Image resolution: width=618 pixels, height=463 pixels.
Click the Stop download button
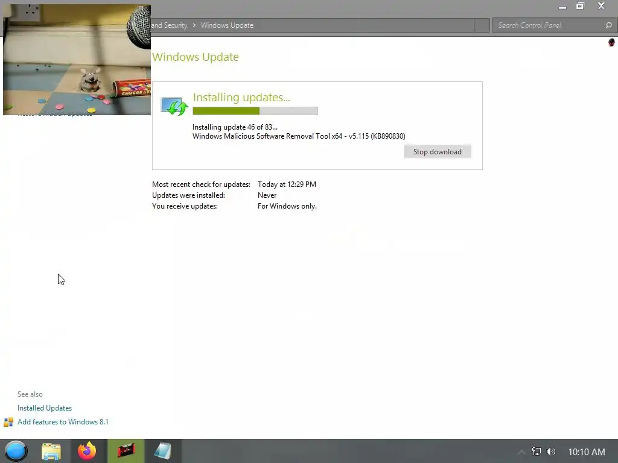click(x=437, y=151)
